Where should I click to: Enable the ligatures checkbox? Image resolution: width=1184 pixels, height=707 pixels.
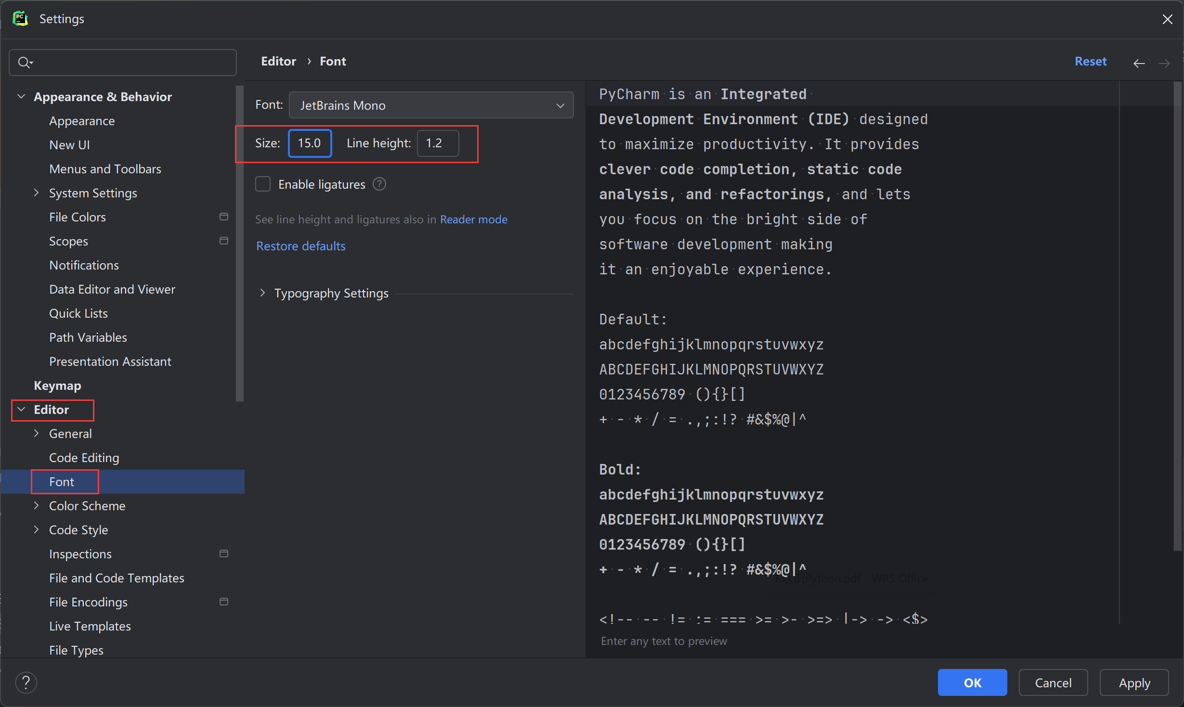(263, 184)
